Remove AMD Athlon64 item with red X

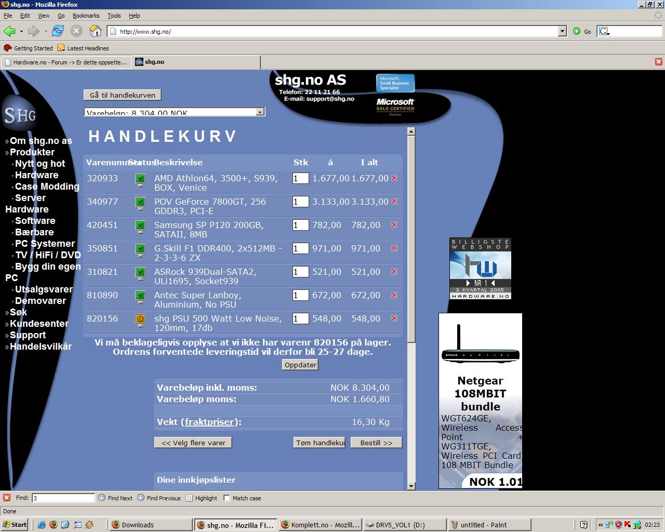tap(394, 178)
